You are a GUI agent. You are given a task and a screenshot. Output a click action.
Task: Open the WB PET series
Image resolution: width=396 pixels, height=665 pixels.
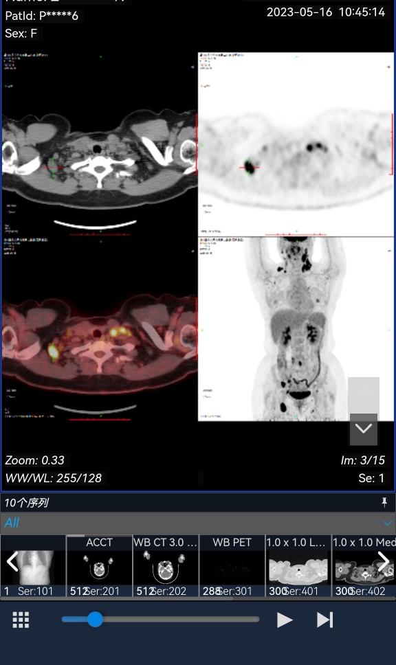232,566
